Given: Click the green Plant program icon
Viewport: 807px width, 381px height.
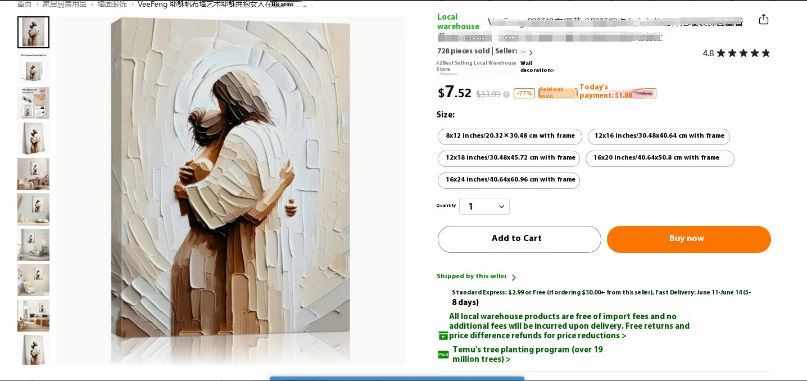Looking at the screenshot, I should (443, 355).
